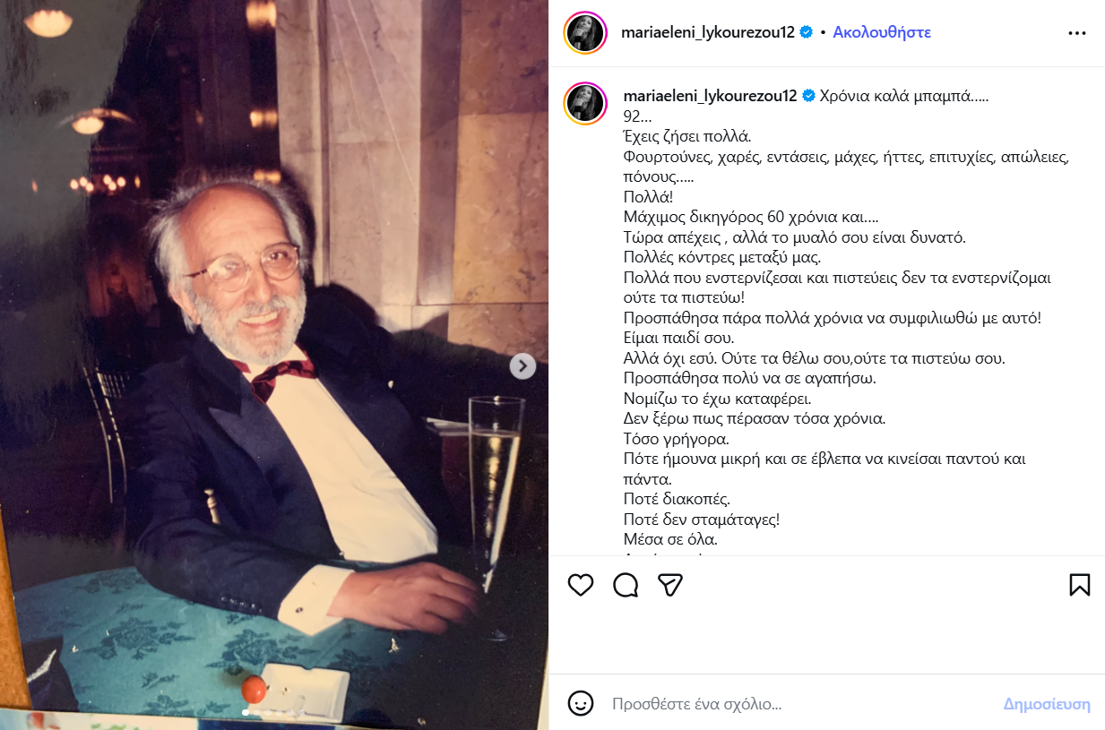Click the verified badge next to the caption username

click(x=807, y=96)
